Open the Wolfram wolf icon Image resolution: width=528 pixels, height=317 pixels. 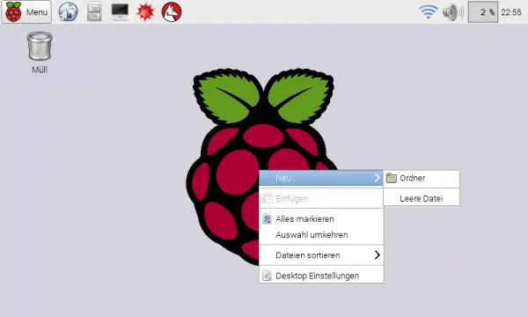coord(172,11)
